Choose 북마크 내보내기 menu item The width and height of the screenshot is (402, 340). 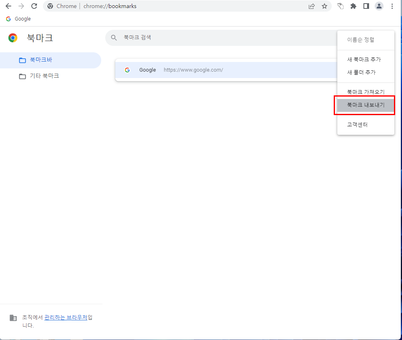coord(365,105)
